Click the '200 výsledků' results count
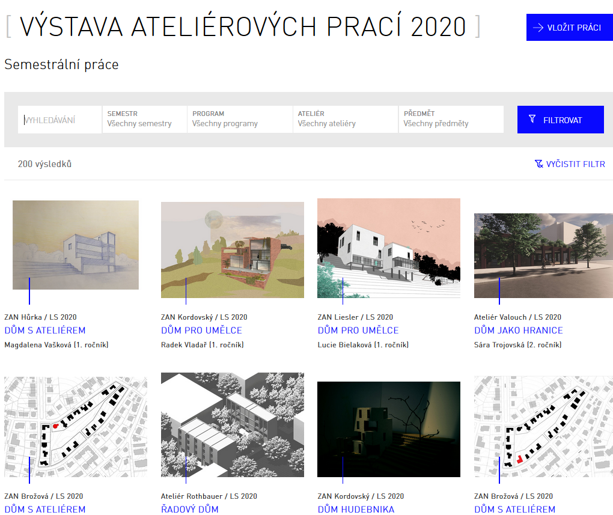 pos(44,164)
